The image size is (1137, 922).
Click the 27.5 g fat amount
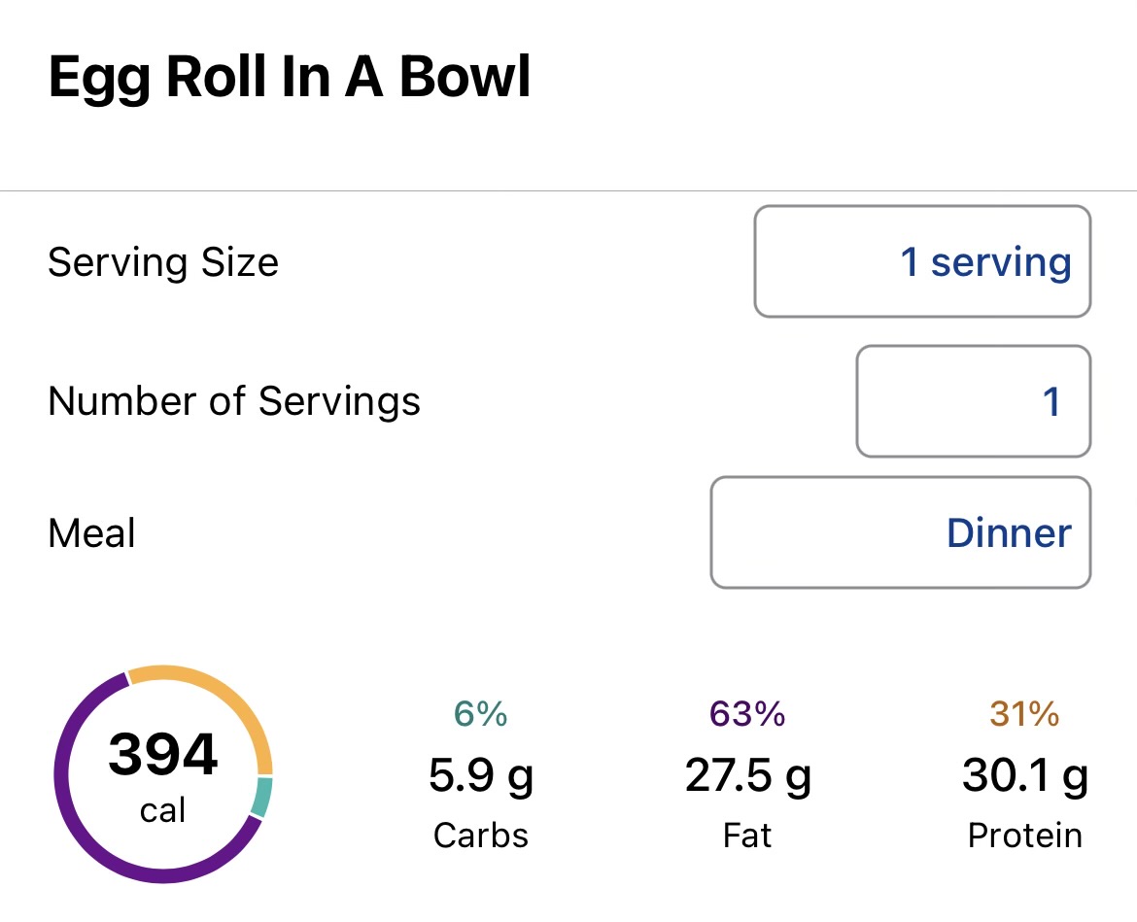[746, 775]
